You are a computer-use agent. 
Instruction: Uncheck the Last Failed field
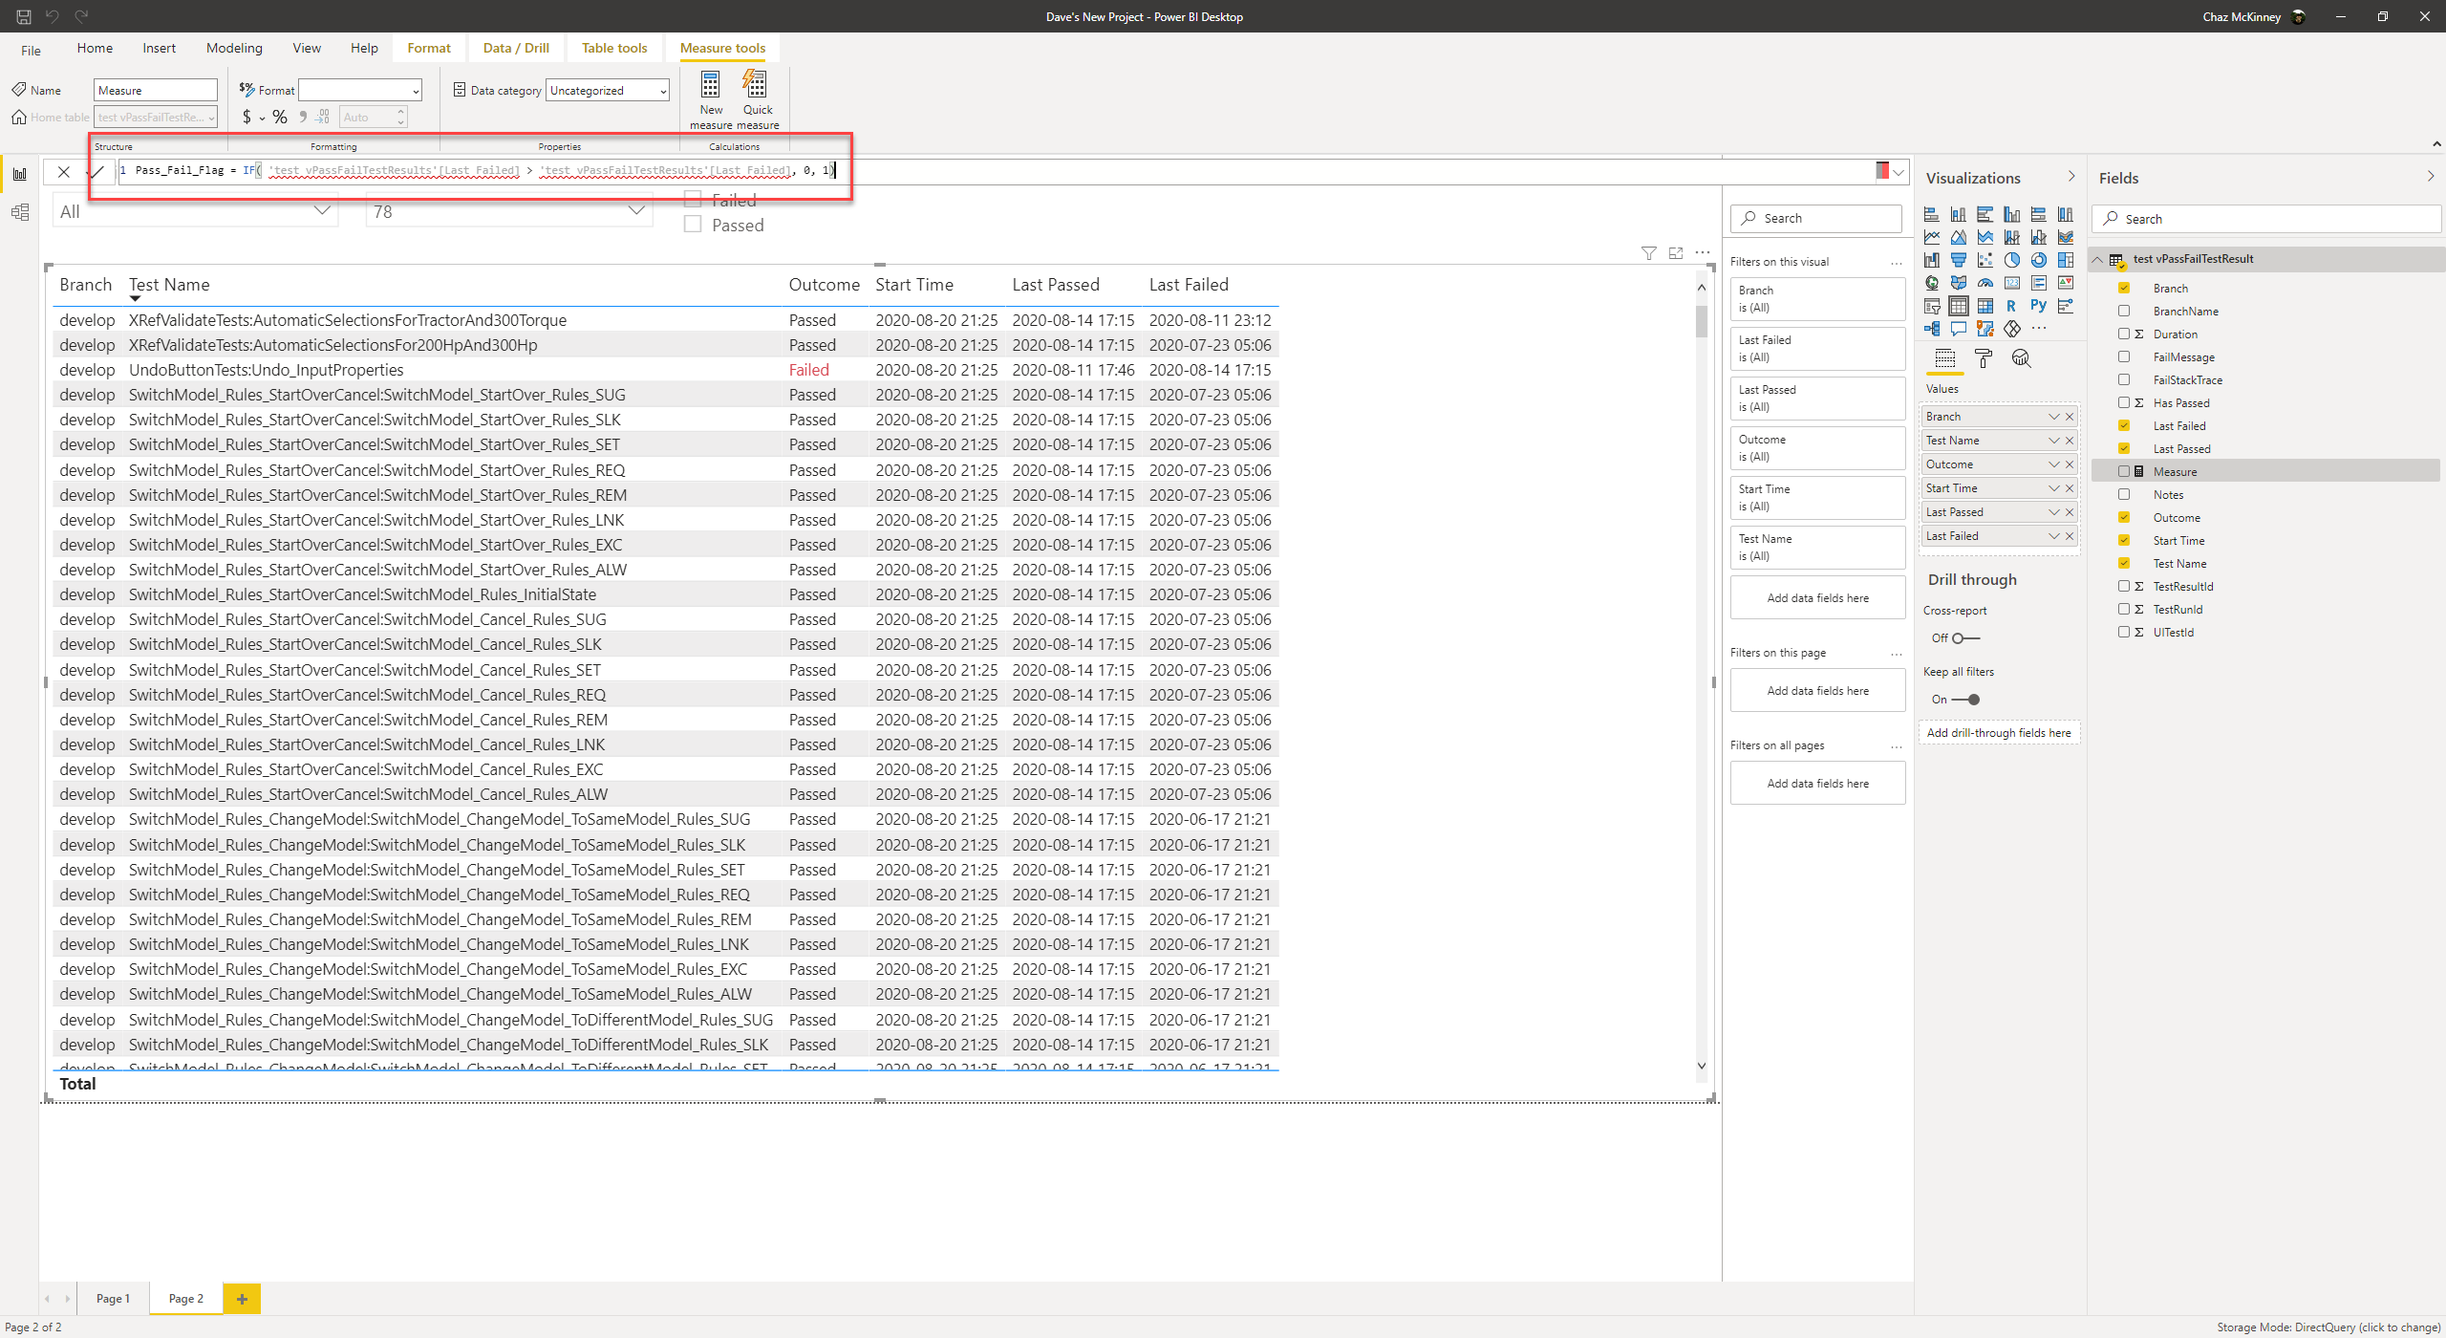point(2124,425)
